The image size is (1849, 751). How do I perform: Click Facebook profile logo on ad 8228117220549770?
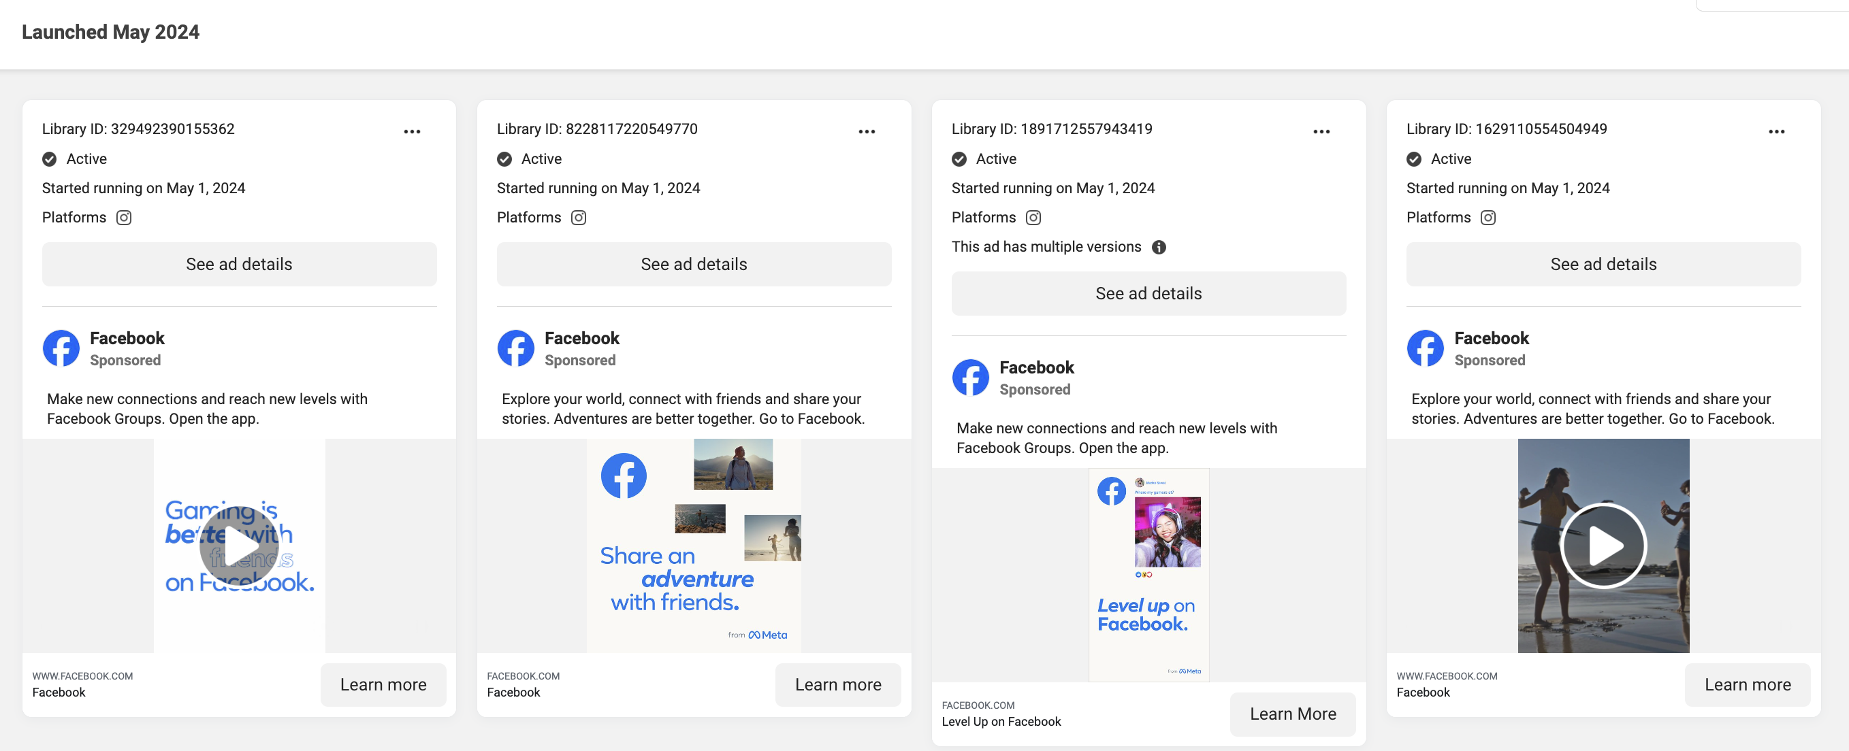(x=515, y=348)
